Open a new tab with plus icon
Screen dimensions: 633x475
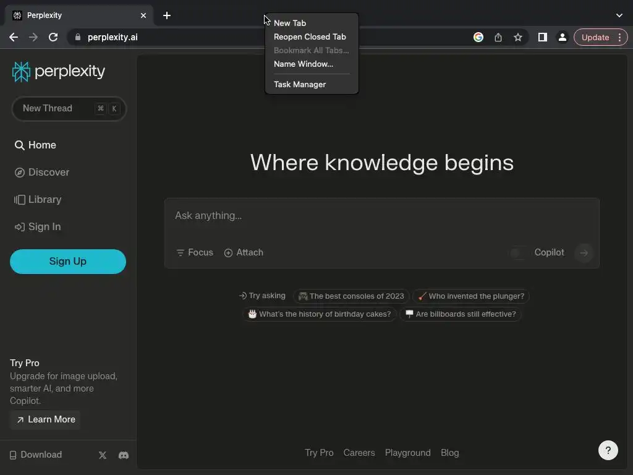coord(167,15)
